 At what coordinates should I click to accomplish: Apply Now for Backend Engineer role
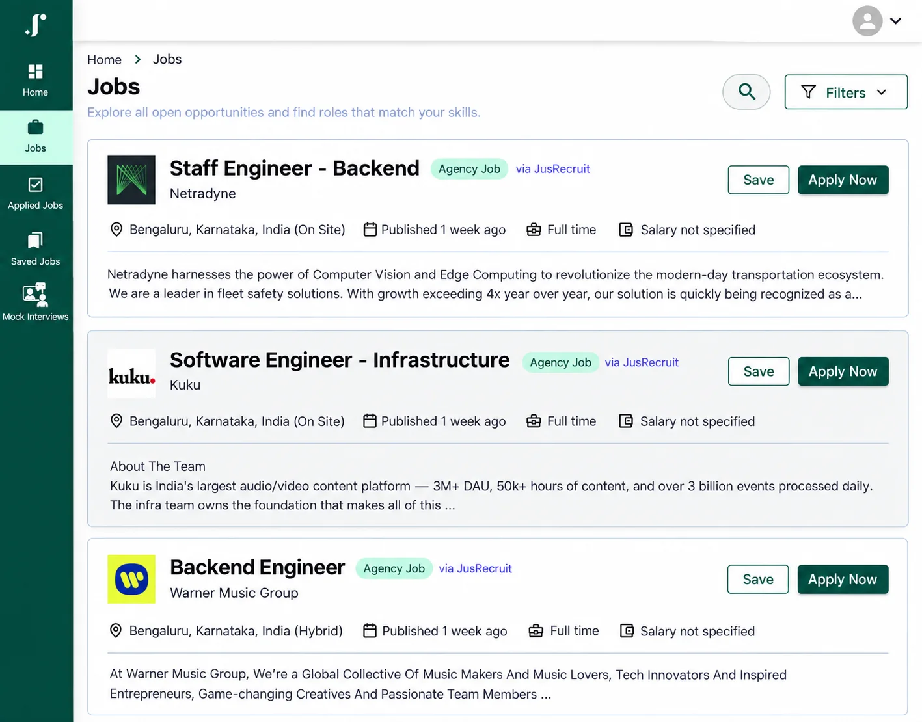coord(843,580)
